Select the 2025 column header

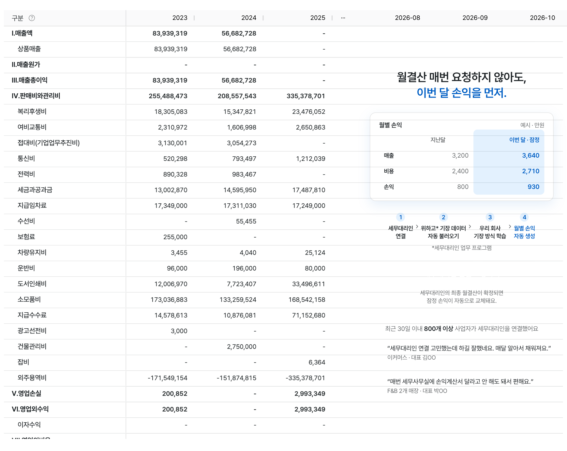(318, 18)
